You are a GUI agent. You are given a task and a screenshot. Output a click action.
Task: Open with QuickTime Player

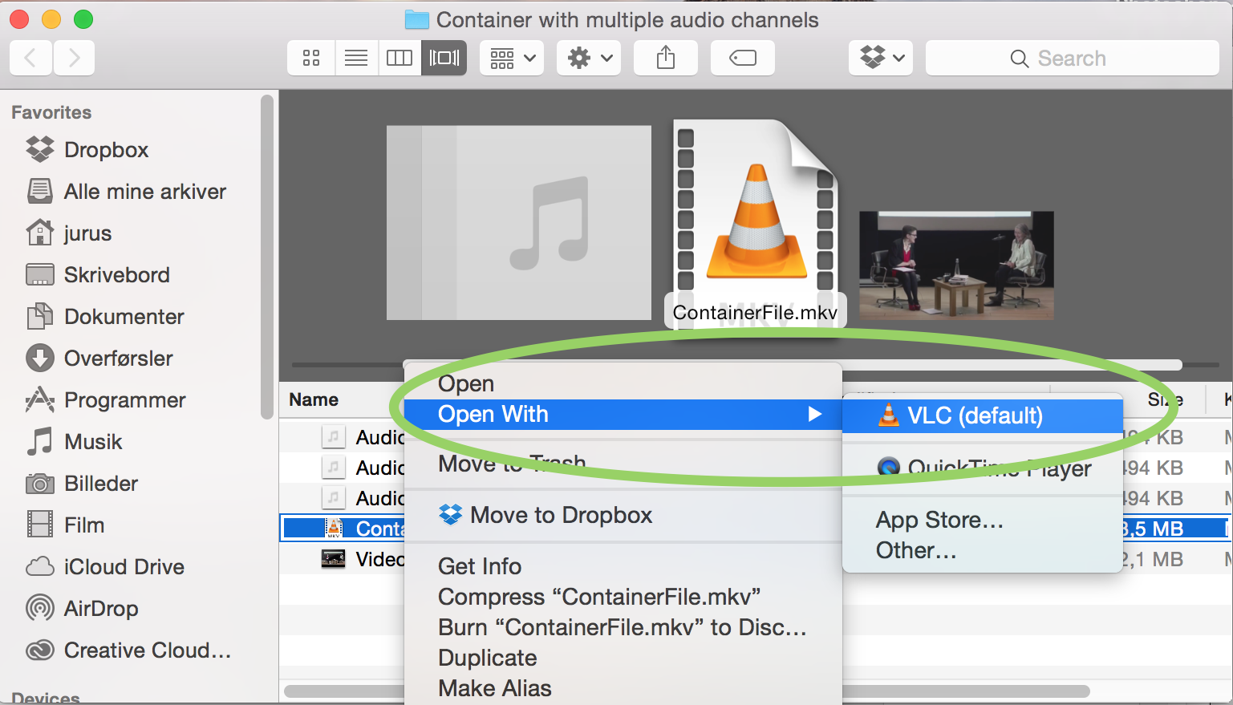pyautogui.click(x=982, y=468)
